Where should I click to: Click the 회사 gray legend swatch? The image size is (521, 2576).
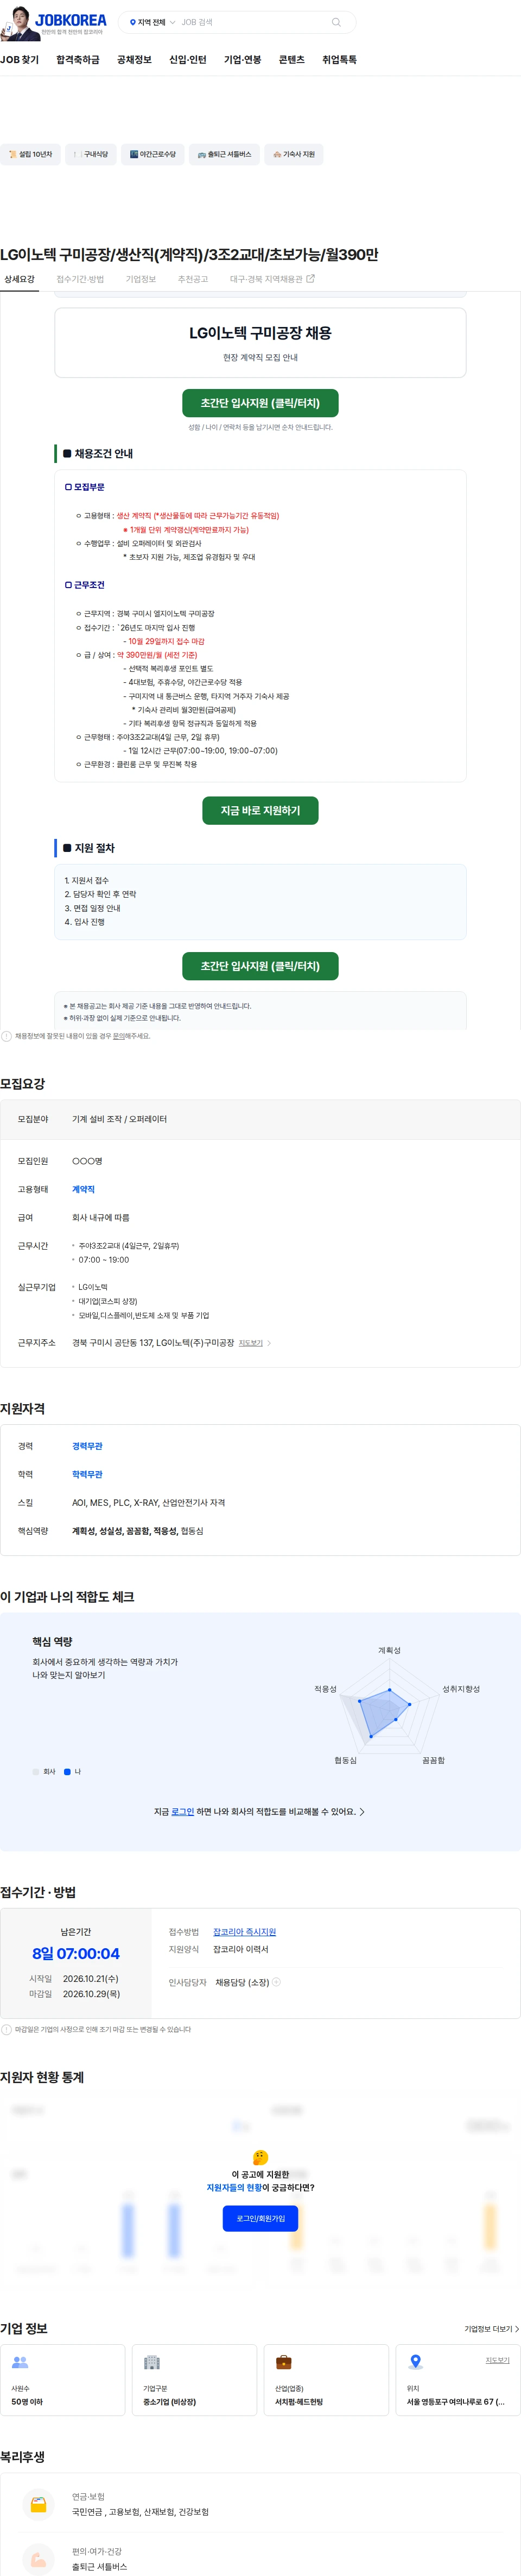click(x=36, y=1771)
